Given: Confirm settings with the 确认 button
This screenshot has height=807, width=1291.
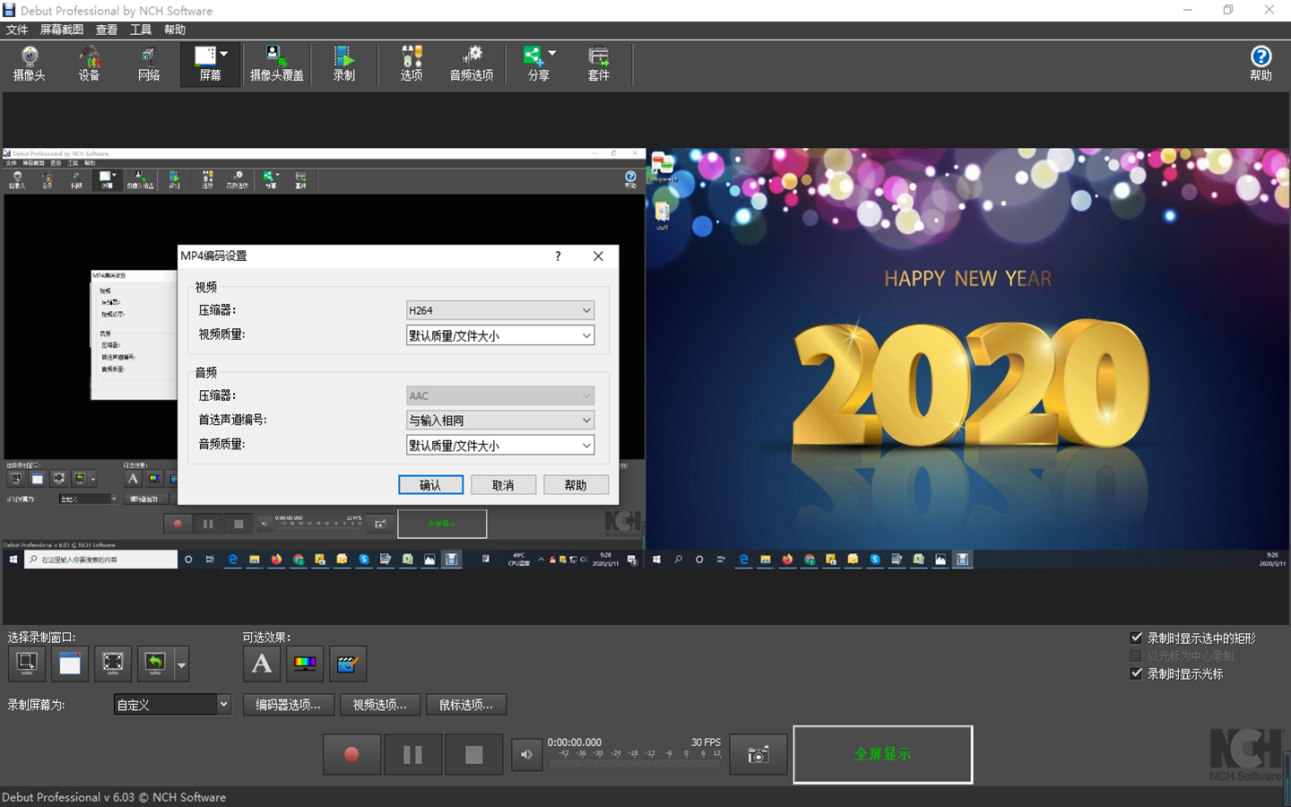Looking at the screenshot, I should (431, 485).
